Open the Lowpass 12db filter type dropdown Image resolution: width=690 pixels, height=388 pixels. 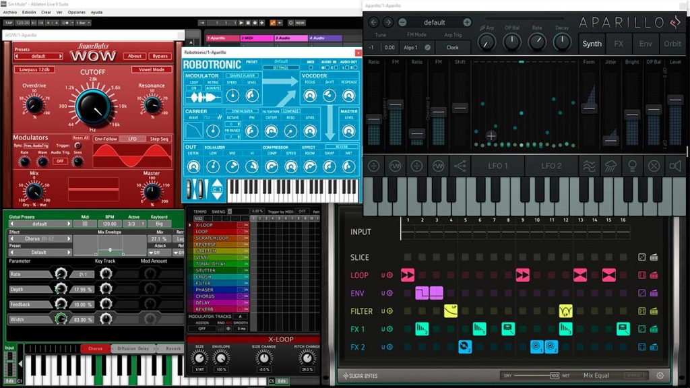34,69
